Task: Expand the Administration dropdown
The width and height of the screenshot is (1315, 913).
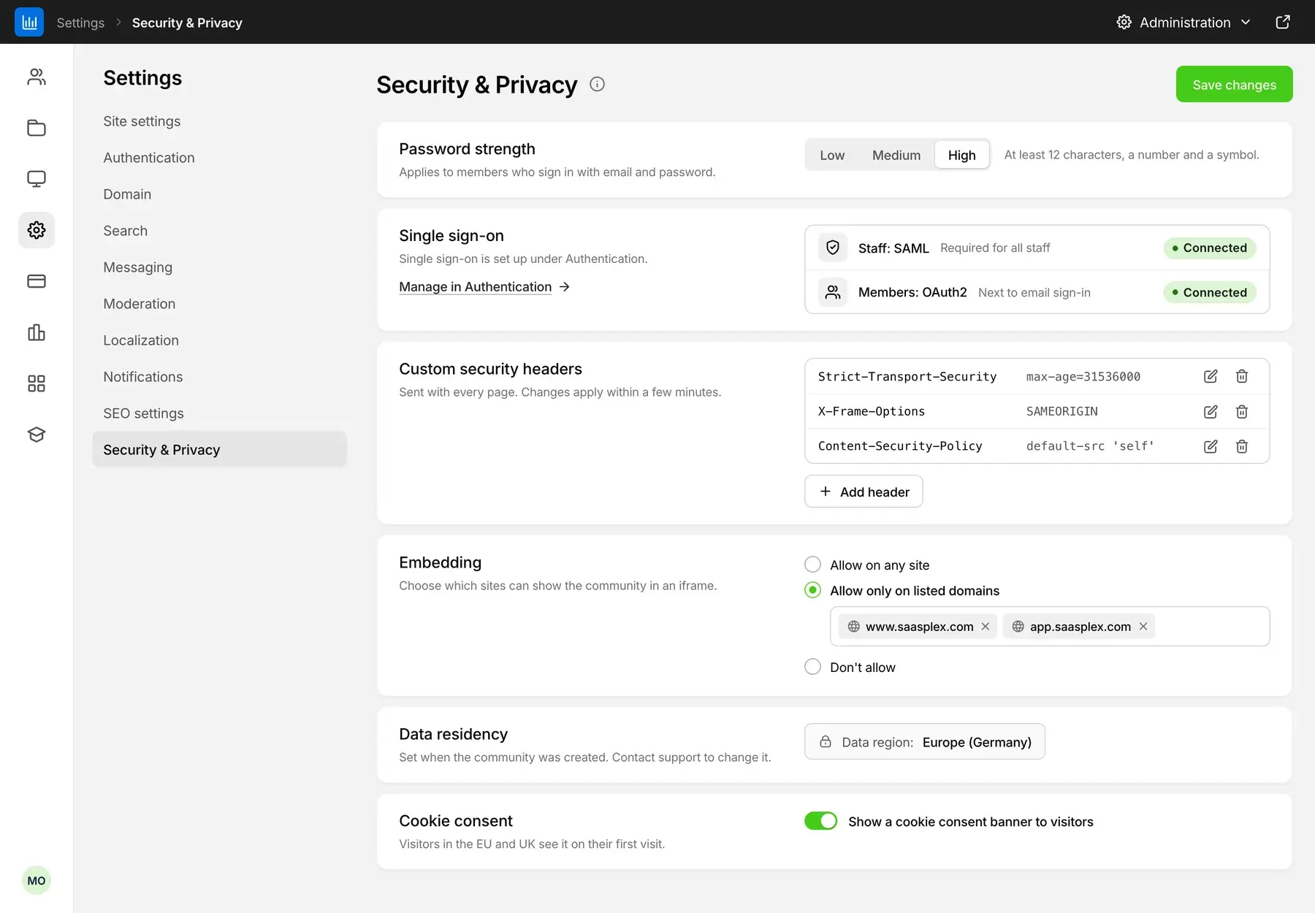Action: (1184, 22)
